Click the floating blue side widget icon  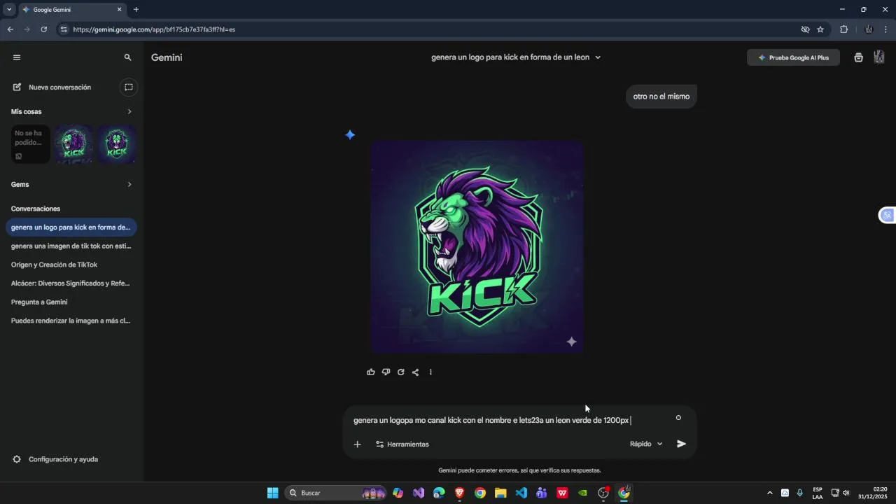[x=887, y=215]
